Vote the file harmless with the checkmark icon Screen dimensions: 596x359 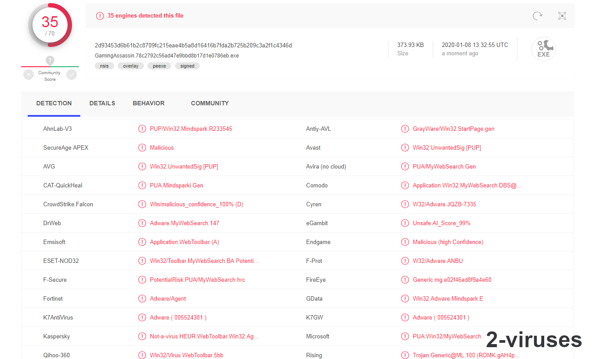(x=72, y=75)
